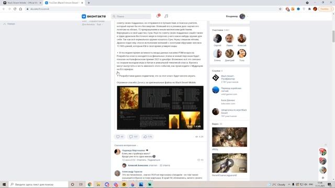Open member Дмитрий's avatar
This screenshot has width=335, height=188.
coord(229,53)
